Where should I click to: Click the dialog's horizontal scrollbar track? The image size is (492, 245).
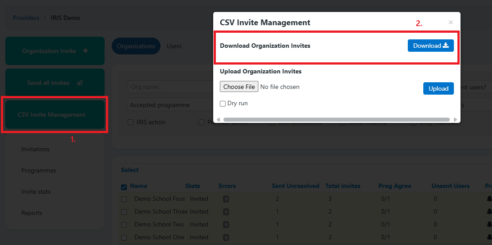(336, 119)
